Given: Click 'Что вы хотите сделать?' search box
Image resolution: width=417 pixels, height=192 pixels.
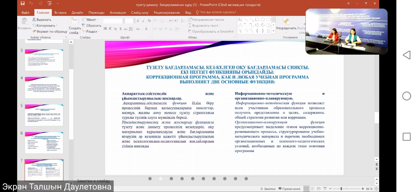Looking at the screenshot, I should pos(216,12).
